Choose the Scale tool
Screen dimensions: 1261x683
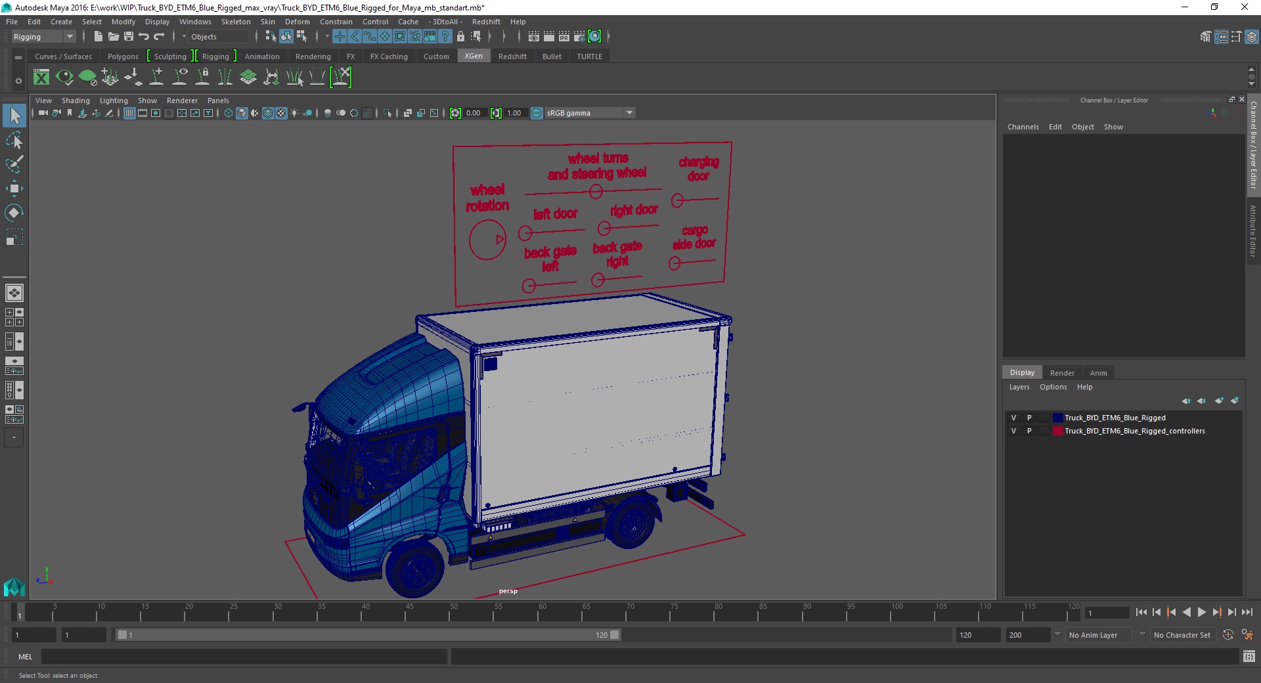coord(14,236)
